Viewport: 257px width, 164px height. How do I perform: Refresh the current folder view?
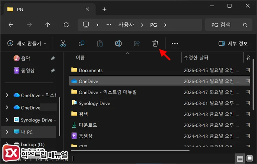coord(66,25)
